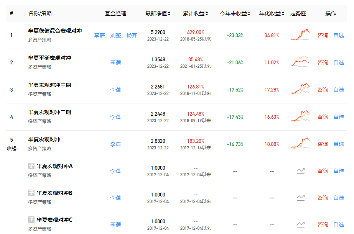View manager 李蓓 for 半夏宏观对冲C

click(x=115, y=224)
